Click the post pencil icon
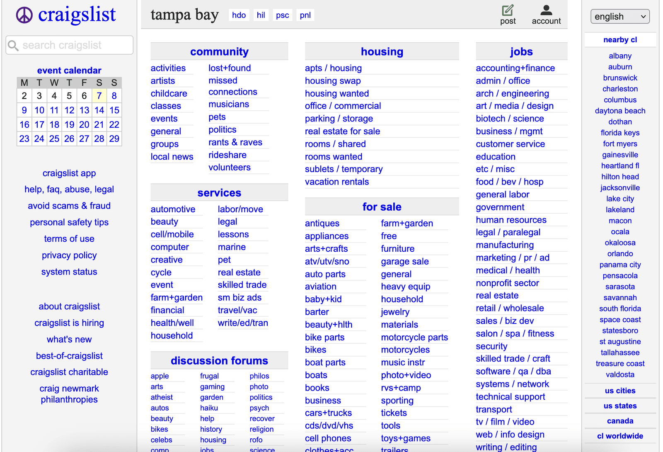Screen dimensions: 663x452 coord(508,10)
